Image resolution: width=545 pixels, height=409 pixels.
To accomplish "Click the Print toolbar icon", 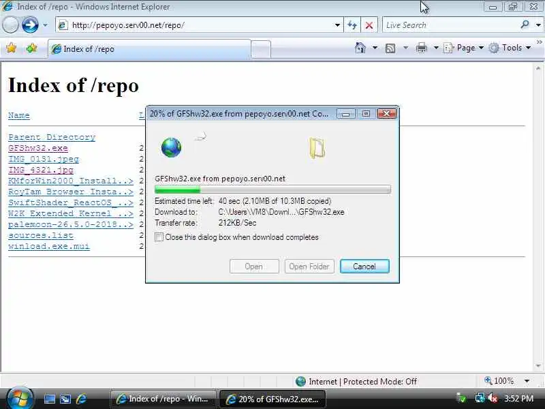I will point(421,48).
